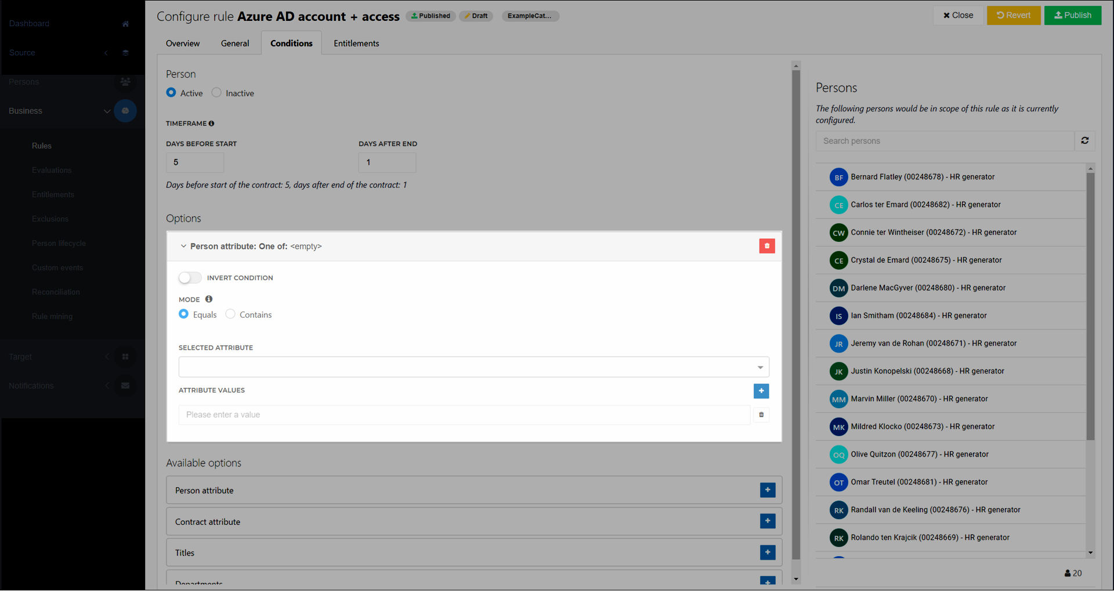Add Person attribute option

(x=767, y=490)
